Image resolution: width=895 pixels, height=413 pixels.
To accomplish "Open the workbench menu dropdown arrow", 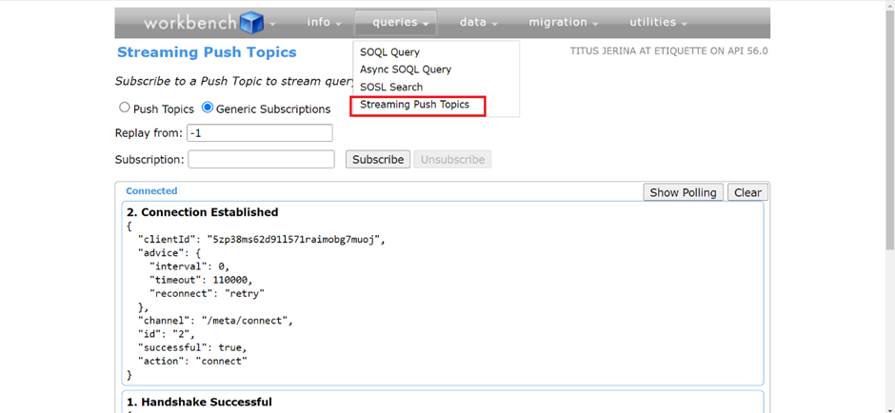I will tap(272, 24).
